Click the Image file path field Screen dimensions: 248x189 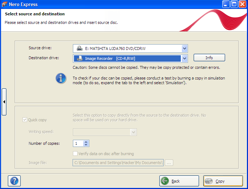point(118,163)
